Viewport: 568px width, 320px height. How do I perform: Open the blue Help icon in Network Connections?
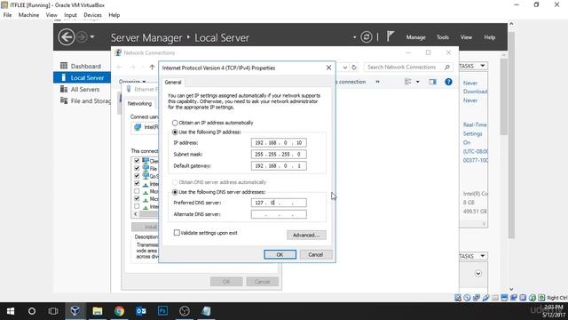pyautogui.click(x=448, y=82)
